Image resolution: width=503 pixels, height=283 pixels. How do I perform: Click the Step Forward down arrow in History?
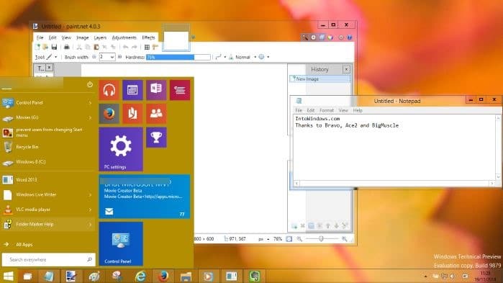[336, 226]
